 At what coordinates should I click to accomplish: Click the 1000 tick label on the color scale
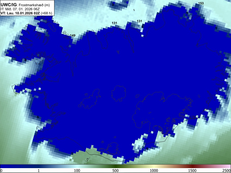154,171
